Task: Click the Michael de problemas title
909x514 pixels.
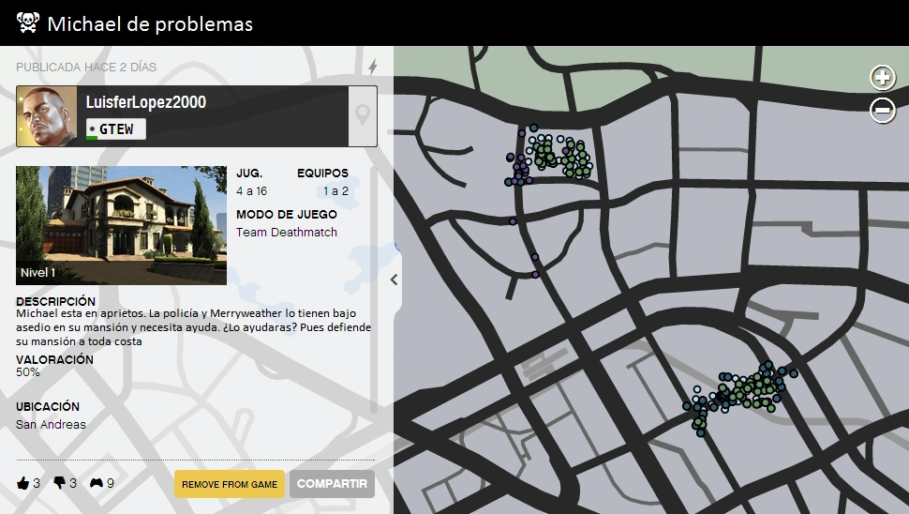Action: [150, 23]
